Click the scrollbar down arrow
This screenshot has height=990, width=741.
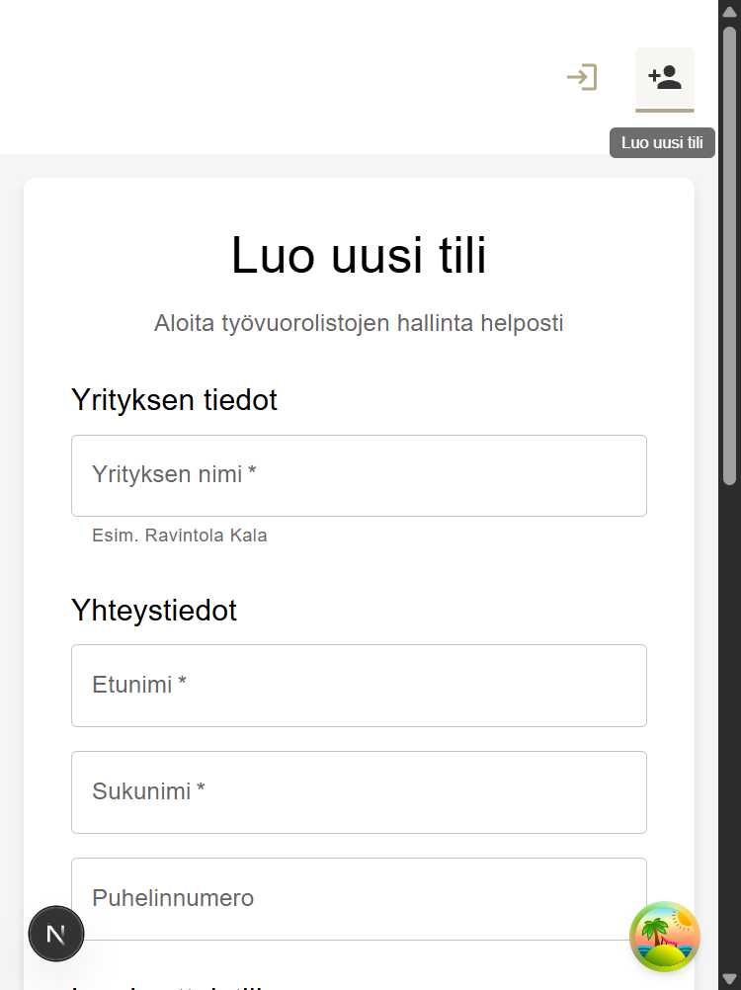tap(730, 978)
